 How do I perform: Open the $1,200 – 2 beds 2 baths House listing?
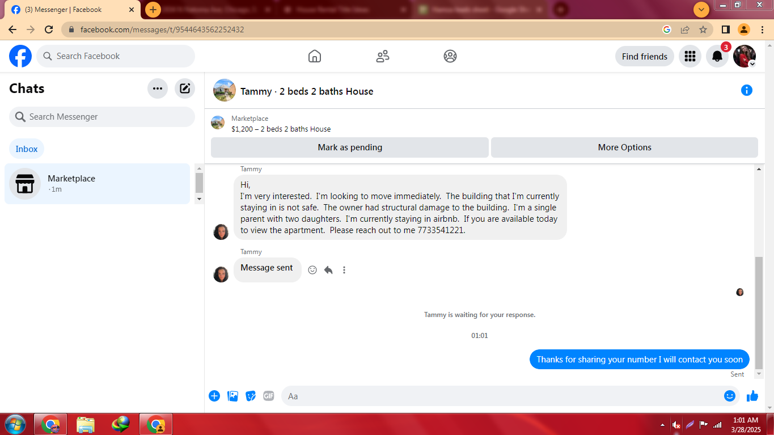tap(281, 129)
